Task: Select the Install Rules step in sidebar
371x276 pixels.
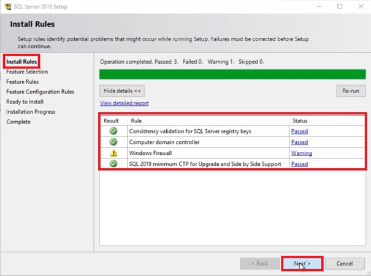Action: pyautogui.click(x=21, y=62)
